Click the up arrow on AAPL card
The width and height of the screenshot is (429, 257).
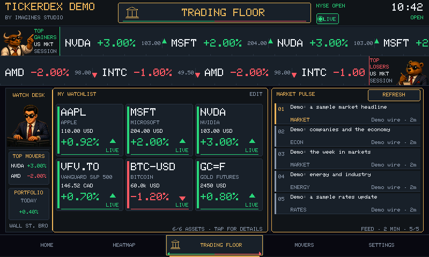113,141
